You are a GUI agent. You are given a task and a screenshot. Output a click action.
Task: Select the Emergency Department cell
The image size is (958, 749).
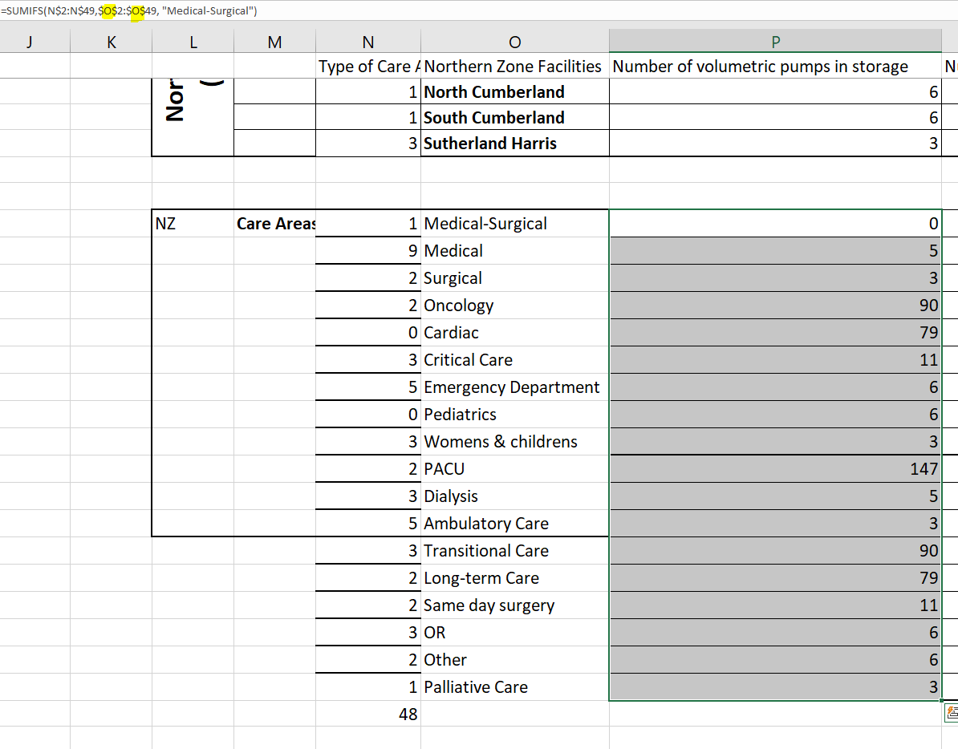(x=514, y=387)
